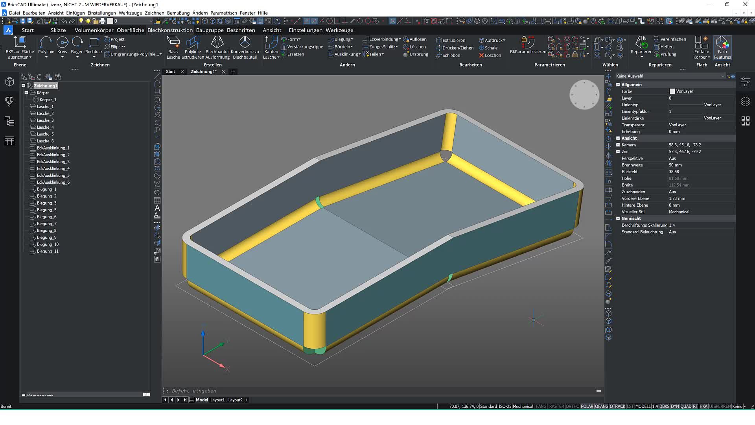This screenshot has width=755, height=425.
Task: Open the layers panel icon on right sidebar
Action: [745, 102]
